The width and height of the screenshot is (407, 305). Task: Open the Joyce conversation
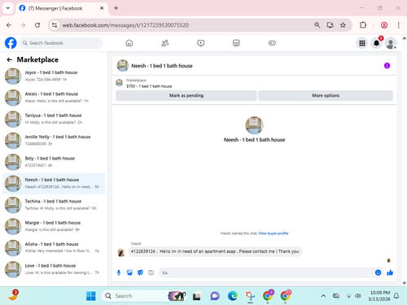54,76
